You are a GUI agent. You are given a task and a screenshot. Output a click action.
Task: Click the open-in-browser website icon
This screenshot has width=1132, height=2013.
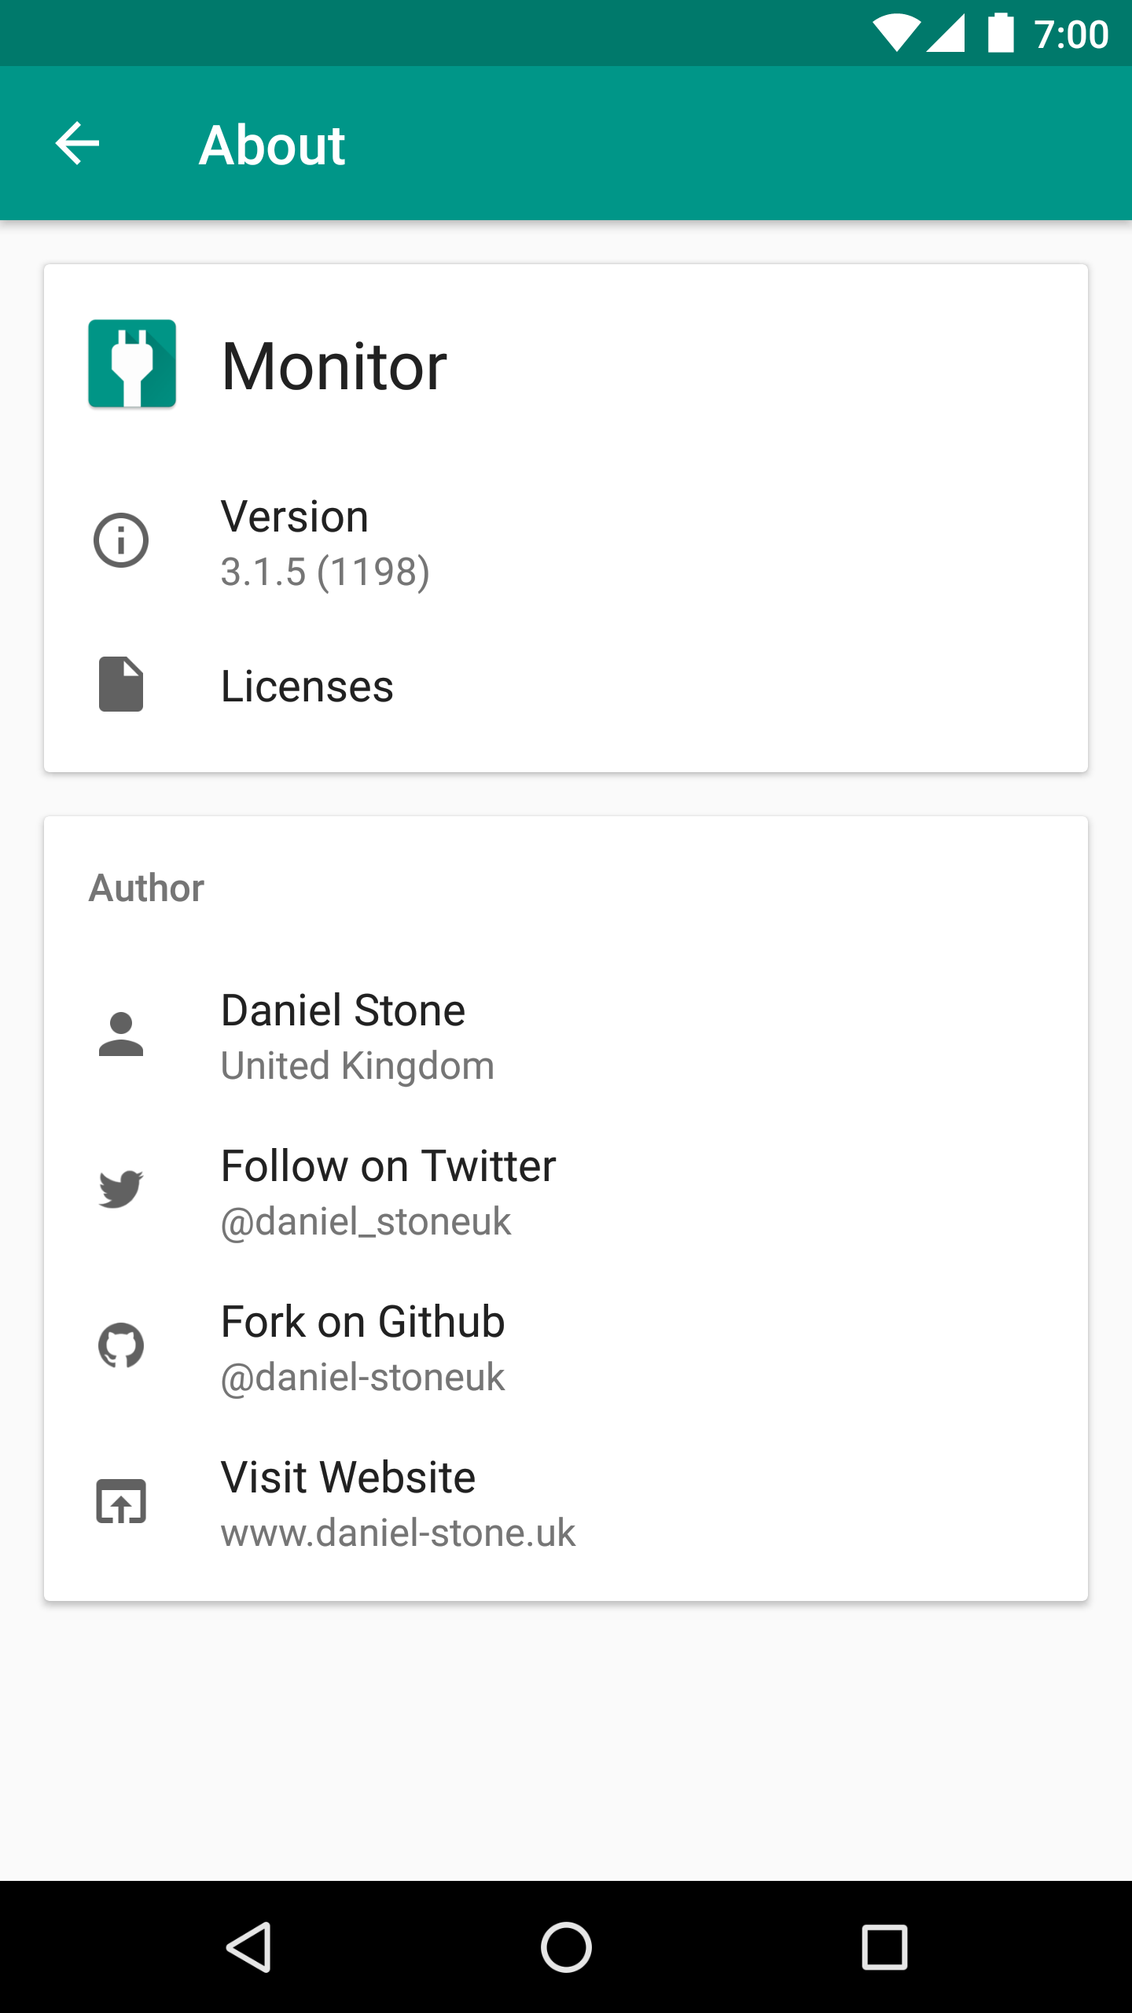coord(121,1501)
